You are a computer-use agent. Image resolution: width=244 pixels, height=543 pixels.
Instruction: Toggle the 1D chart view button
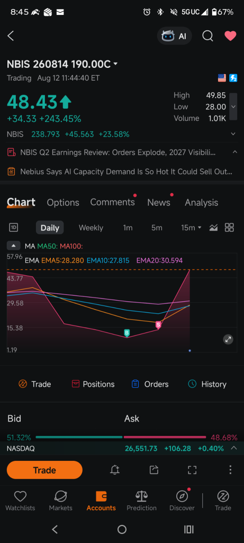click(13, 227)
